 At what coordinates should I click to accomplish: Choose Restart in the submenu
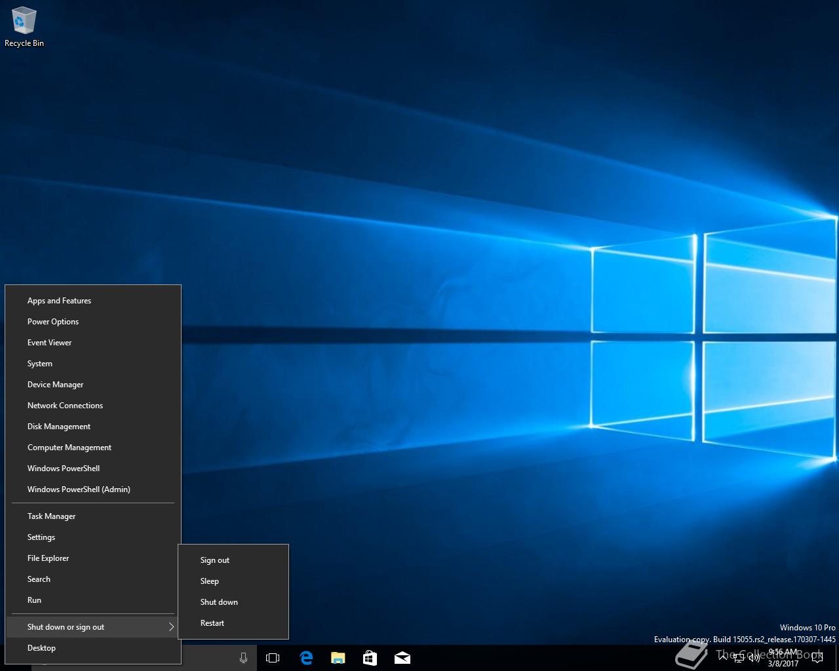233,623
